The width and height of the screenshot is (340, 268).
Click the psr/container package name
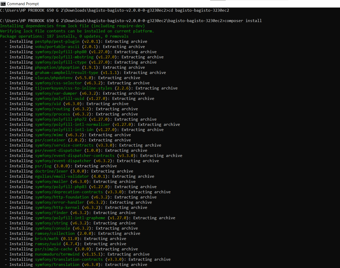click(x=50, y=140)
